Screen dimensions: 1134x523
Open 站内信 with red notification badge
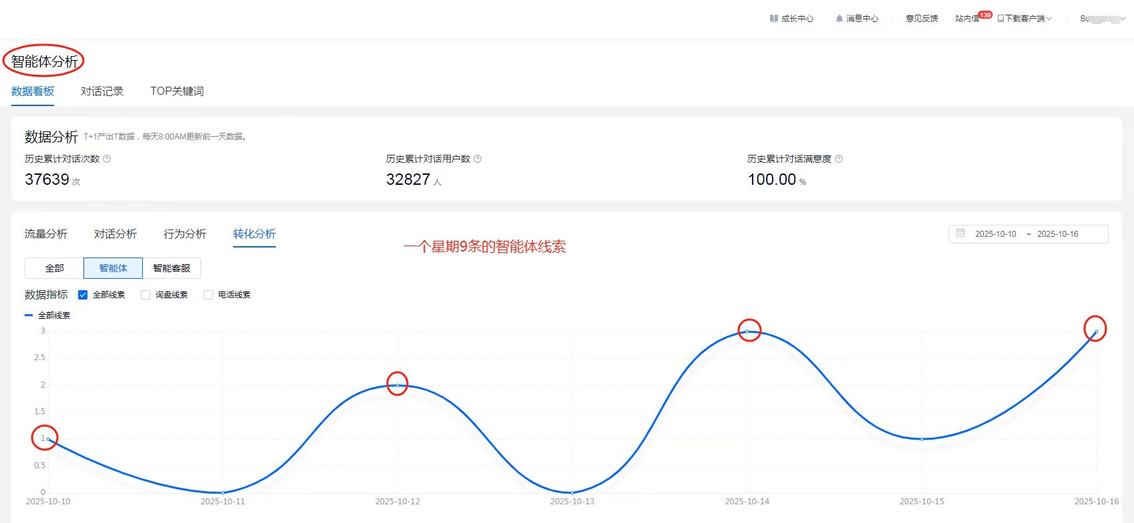point(967,19)
